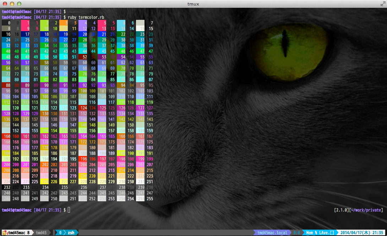Click the 2014/04/17(木) 21:35 clock segment
387x236 pixels.
pos(362,232)
